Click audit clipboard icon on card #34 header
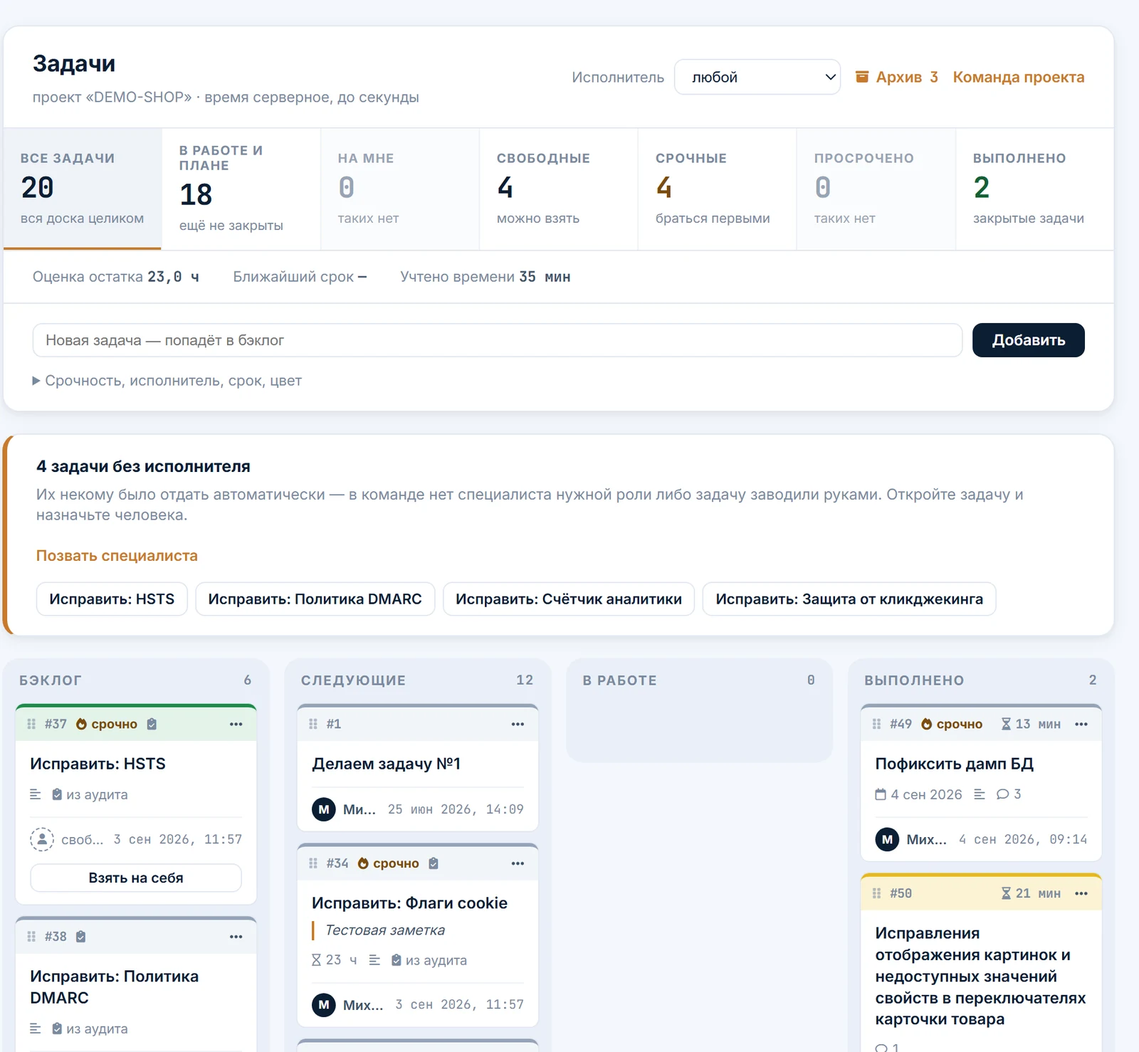Viewport: 1139px width, 1052px height. 434,863
